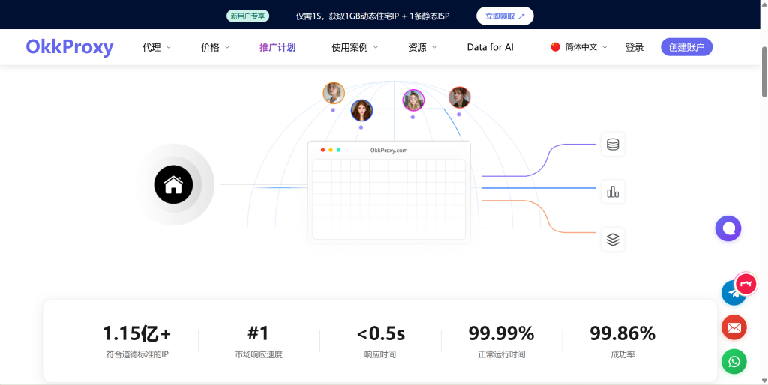Viewport: 768px width, 385px height.
Task: Open the purple live chat bubble
Action: pyautogui.click(x=727, y=228)
